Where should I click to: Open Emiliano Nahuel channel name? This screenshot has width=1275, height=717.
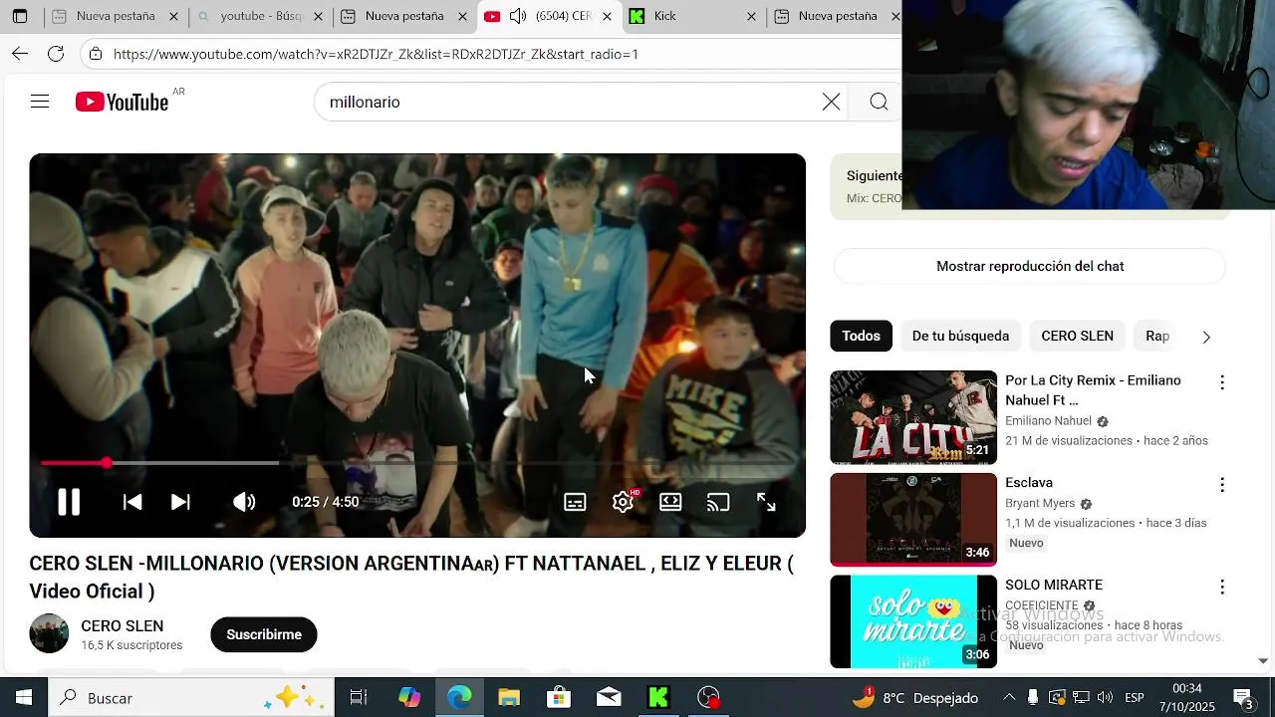[1048, 421]
